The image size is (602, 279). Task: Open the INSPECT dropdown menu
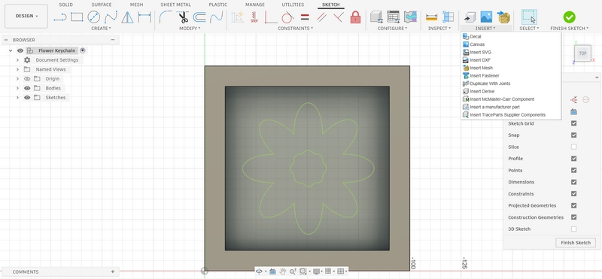pyautogui.click(x=439, y=29)
